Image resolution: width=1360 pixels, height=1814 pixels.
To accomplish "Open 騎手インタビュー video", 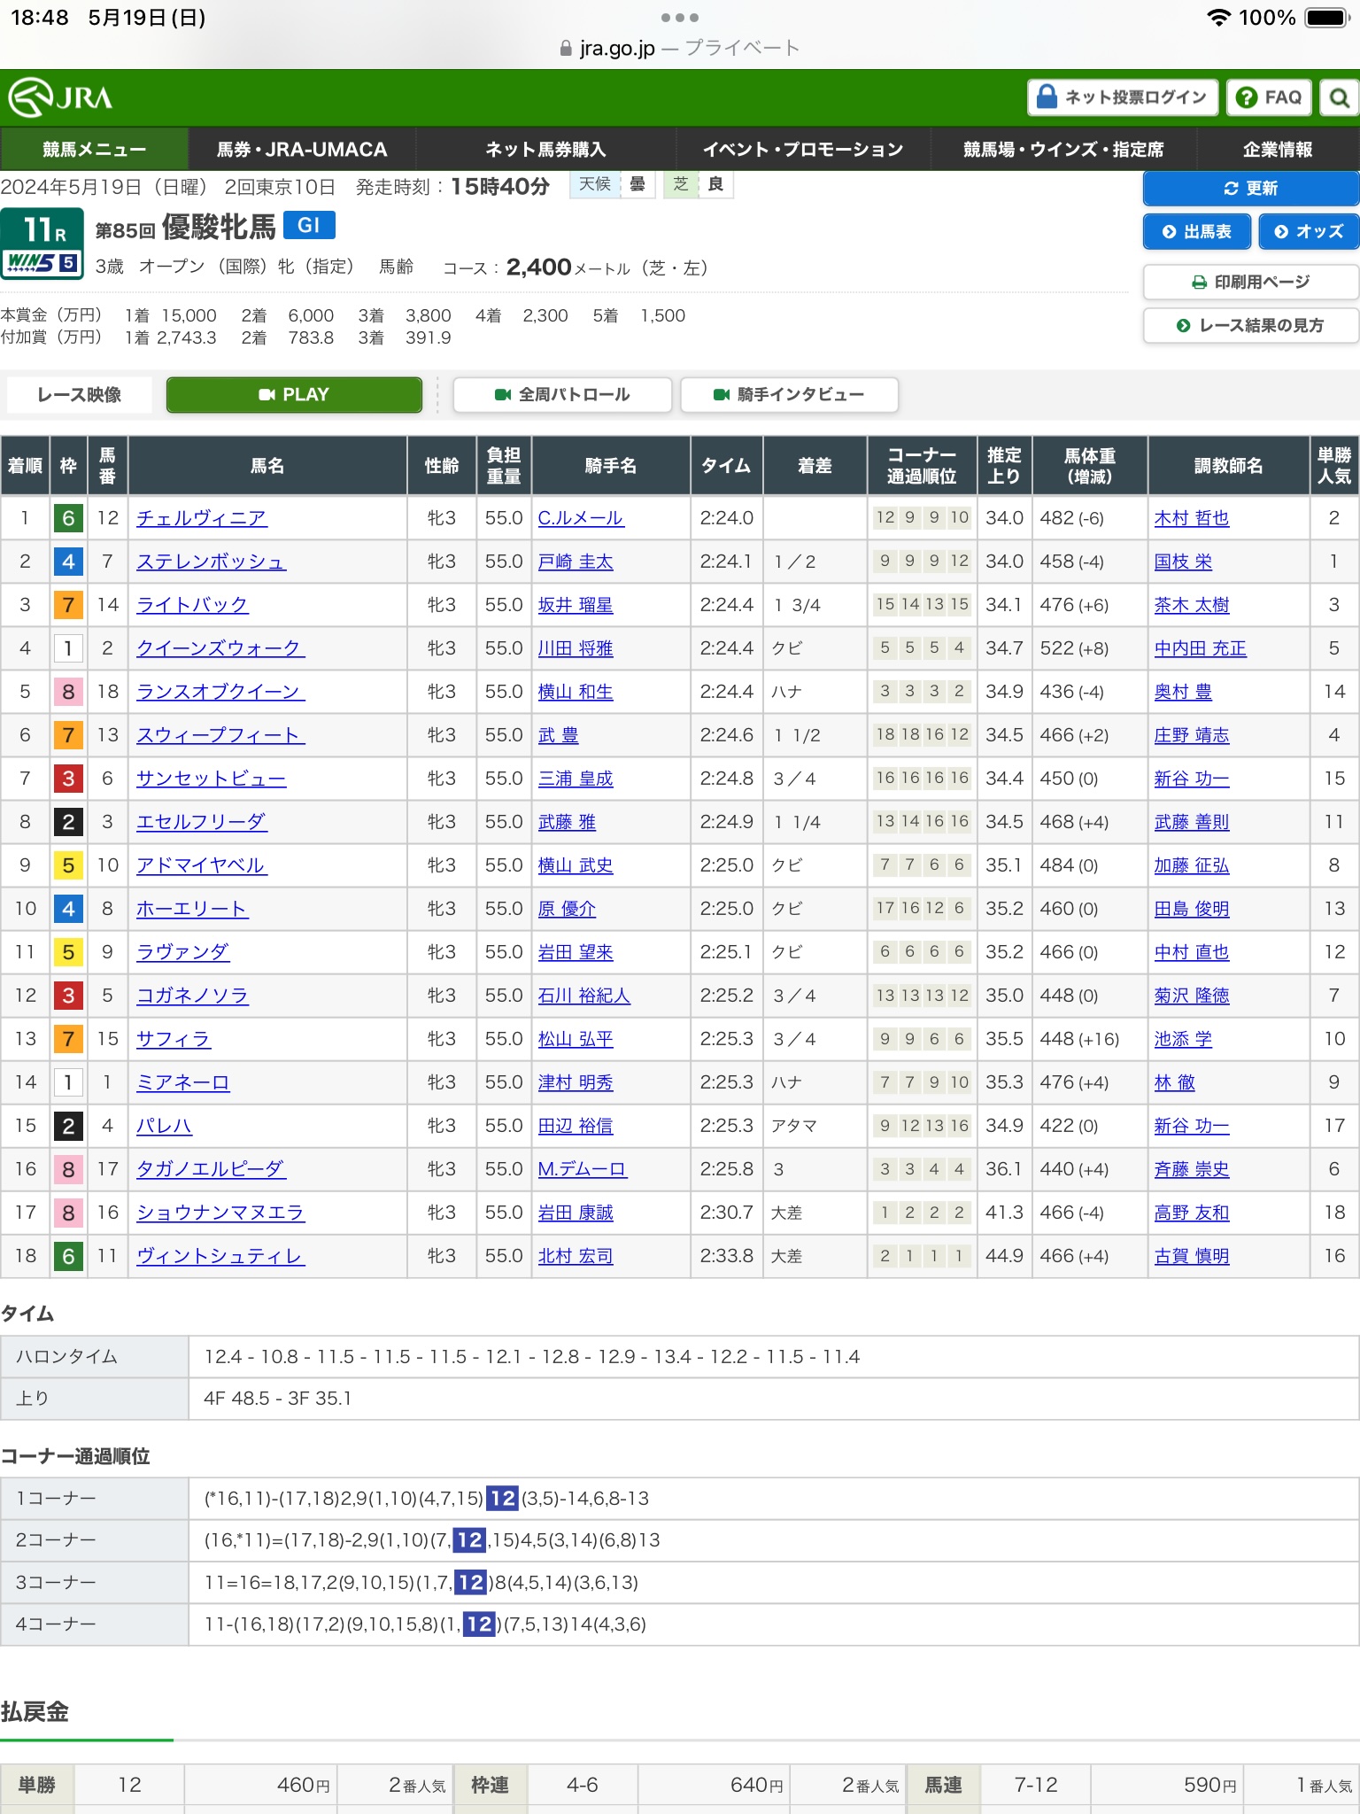I will (x=789, y=394).
